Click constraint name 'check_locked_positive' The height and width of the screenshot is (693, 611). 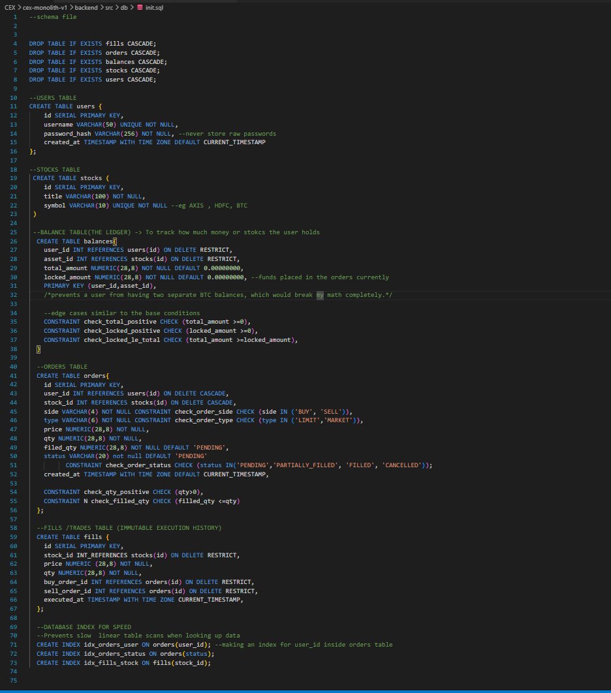point(122,331)
